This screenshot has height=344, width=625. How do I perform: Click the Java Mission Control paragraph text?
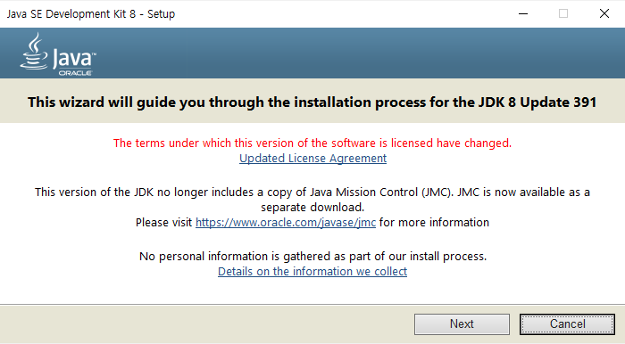[312, 192]
